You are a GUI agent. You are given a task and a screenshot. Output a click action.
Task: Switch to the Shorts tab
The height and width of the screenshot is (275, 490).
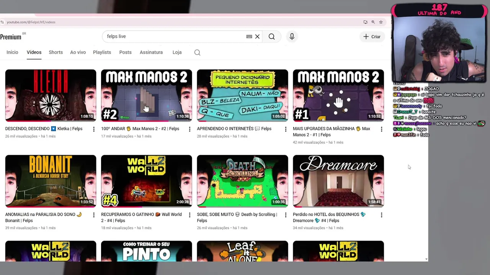[x=56, y=52]
